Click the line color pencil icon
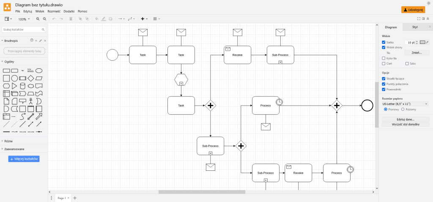This screenshot has width=433, height=202. tap(104, 19)
